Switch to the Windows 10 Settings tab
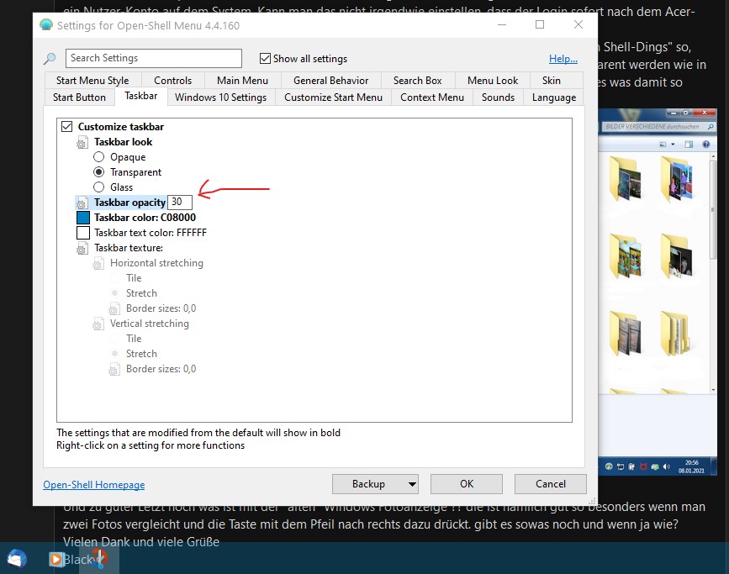The height and width of the screenshot is (574, 729). 219,97
